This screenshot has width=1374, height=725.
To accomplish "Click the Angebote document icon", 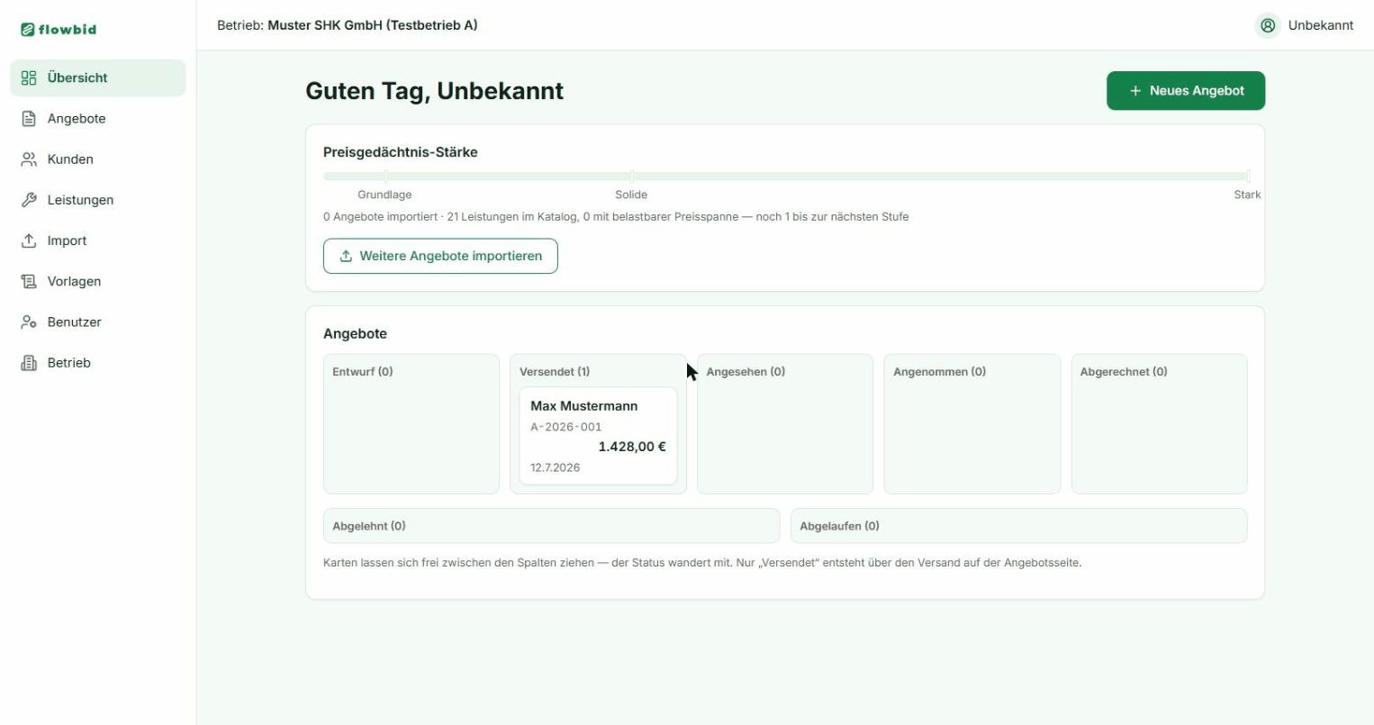I will pos(29,119).
